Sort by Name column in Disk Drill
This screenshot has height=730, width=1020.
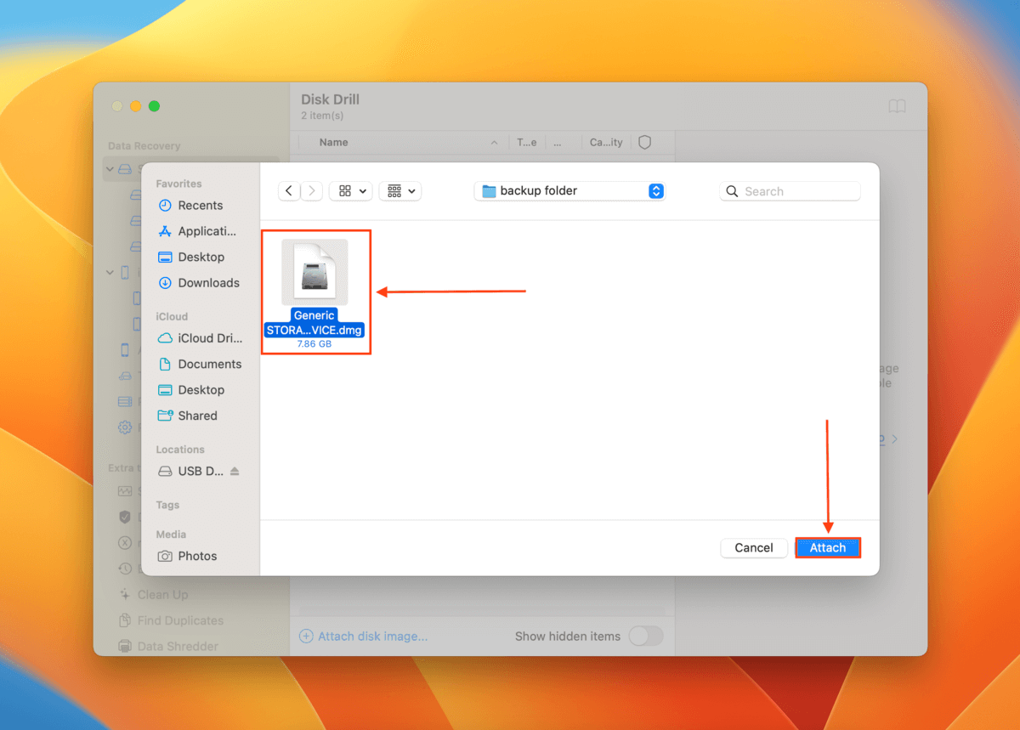pos(333,143)
